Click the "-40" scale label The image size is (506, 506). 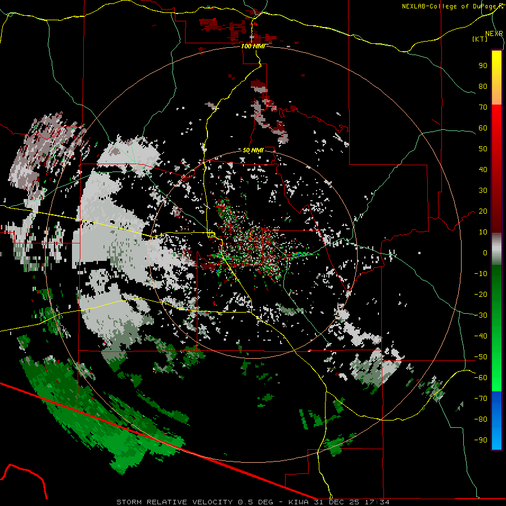click(481, 336)
